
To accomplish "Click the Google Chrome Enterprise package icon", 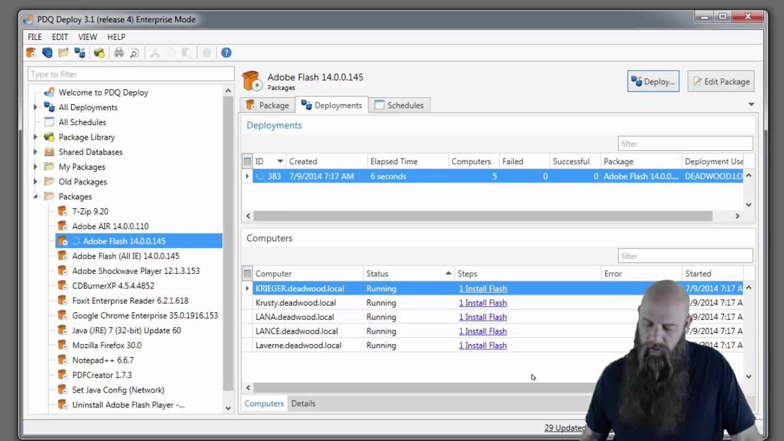I will point(62,315).
